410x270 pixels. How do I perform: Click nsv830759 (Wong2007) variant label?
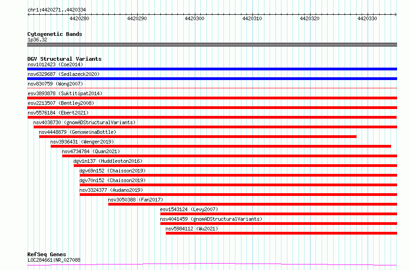tap(55, 84)
